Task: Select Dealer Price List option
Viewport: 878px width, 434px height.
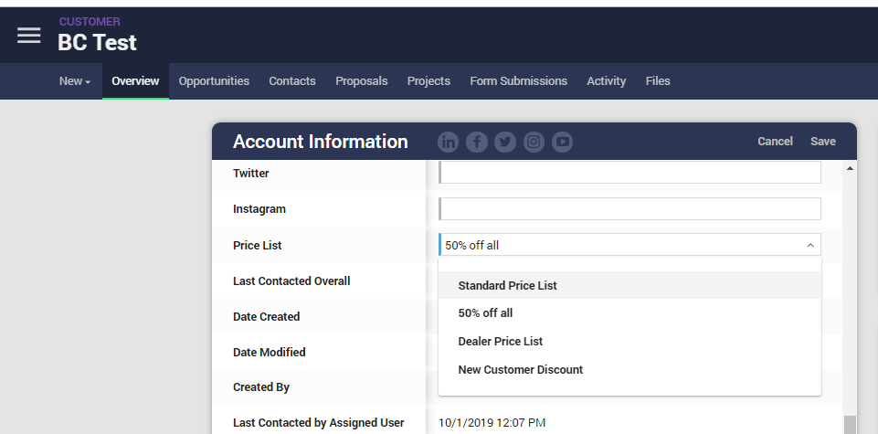Action: (500, 341)
